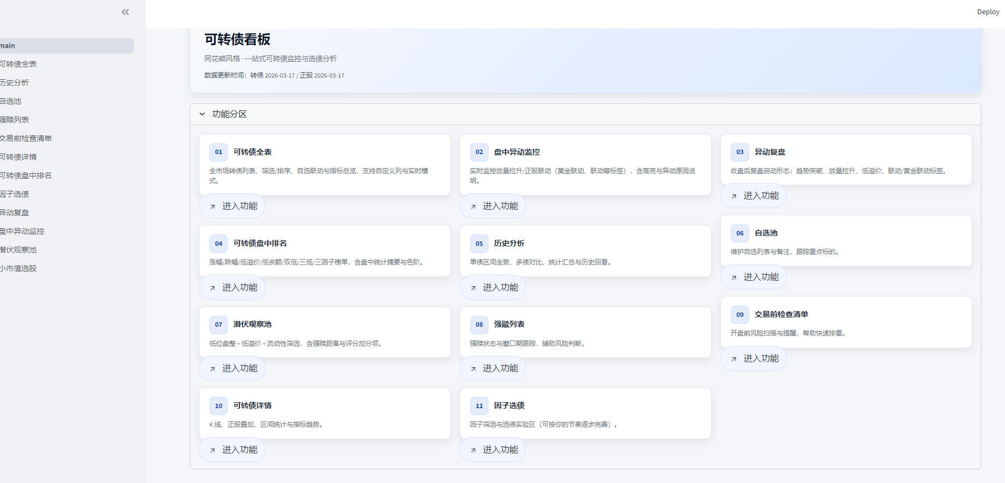Enter 可转债全表 via its 进入功能 button

pyautogui.click(x=233, y=207)
